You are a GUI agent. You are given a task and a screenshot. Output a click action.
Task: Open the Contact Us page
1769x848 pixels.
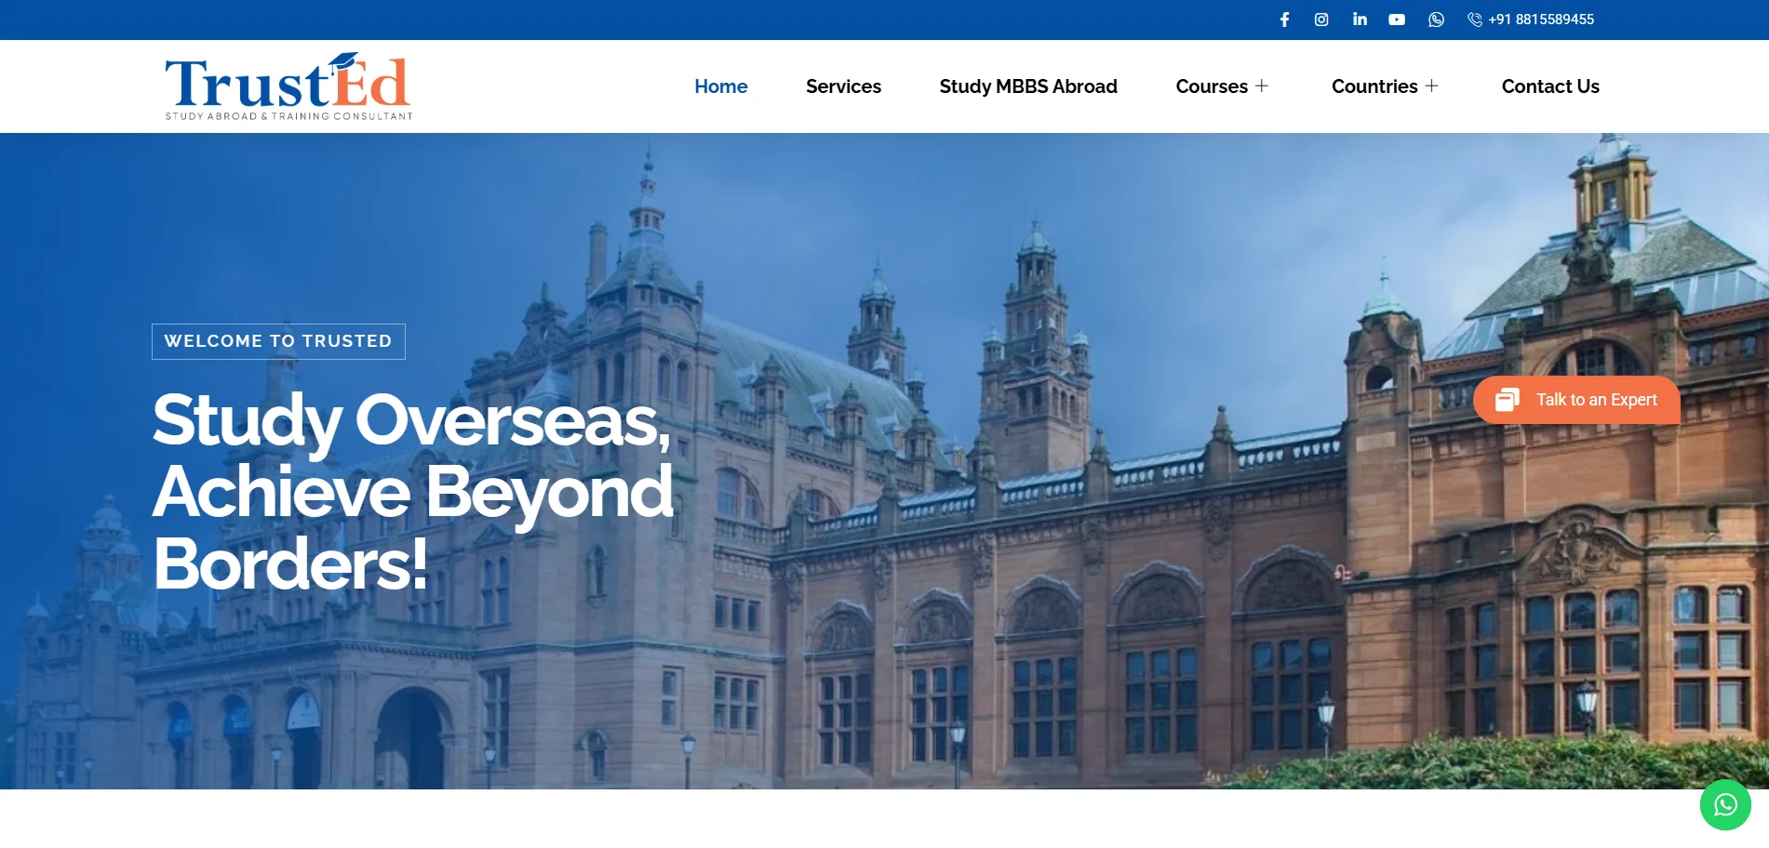1550,86
